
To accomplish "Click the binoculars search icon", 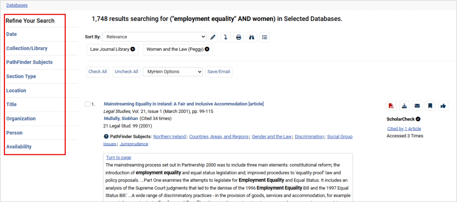I will click(252, 37).
